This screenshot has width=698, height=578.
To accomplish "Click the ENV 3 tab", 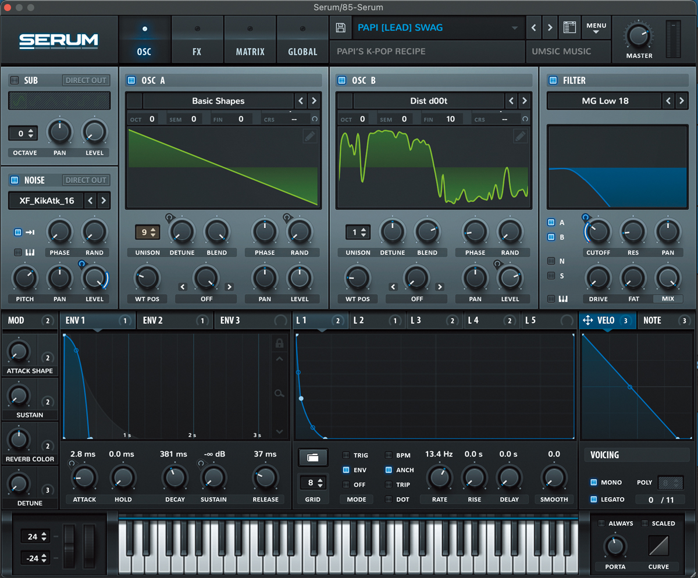I will (x=252, y=320).
